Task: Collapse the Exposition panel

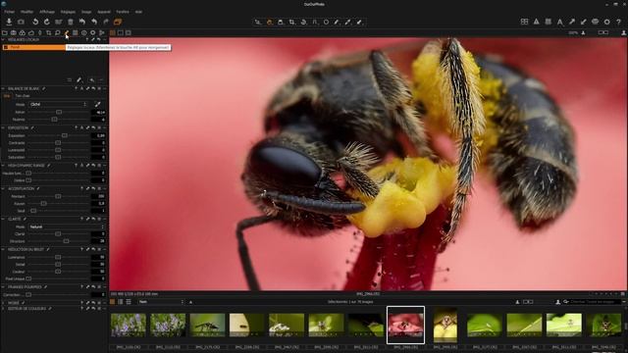Action: coord(3,128)
